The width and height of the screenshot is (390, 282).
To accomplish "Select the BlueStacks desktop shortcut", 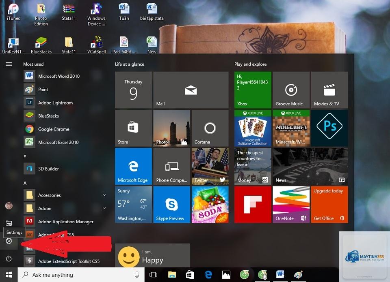I will (41, 45).
